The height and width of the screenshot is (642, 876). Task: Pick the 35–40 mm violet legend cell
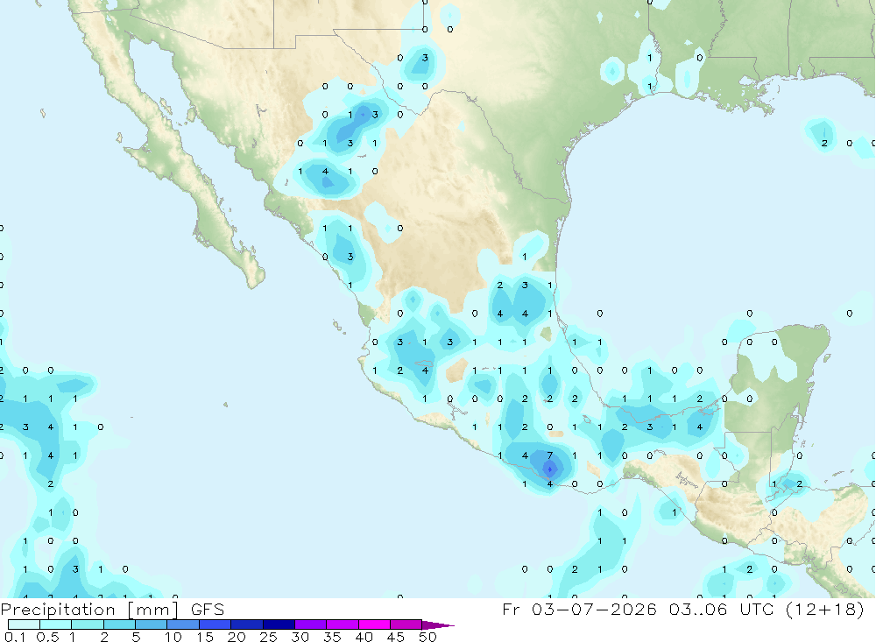point(343,624)
